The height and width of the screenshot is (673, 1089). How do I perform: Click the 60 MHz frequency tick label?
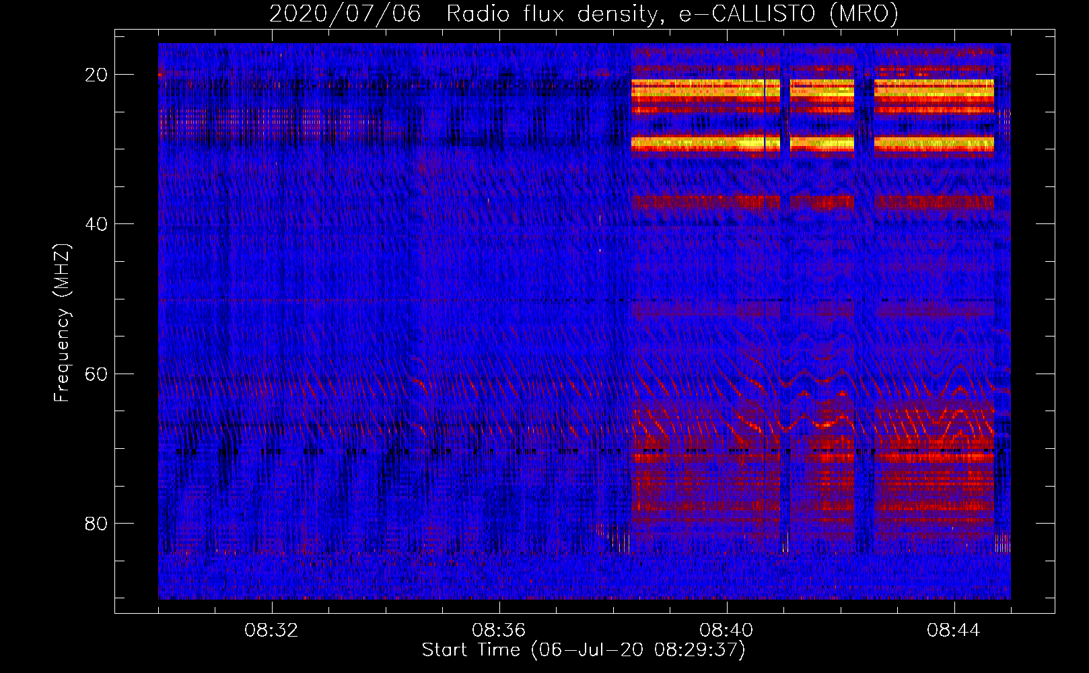pos(97,374)
